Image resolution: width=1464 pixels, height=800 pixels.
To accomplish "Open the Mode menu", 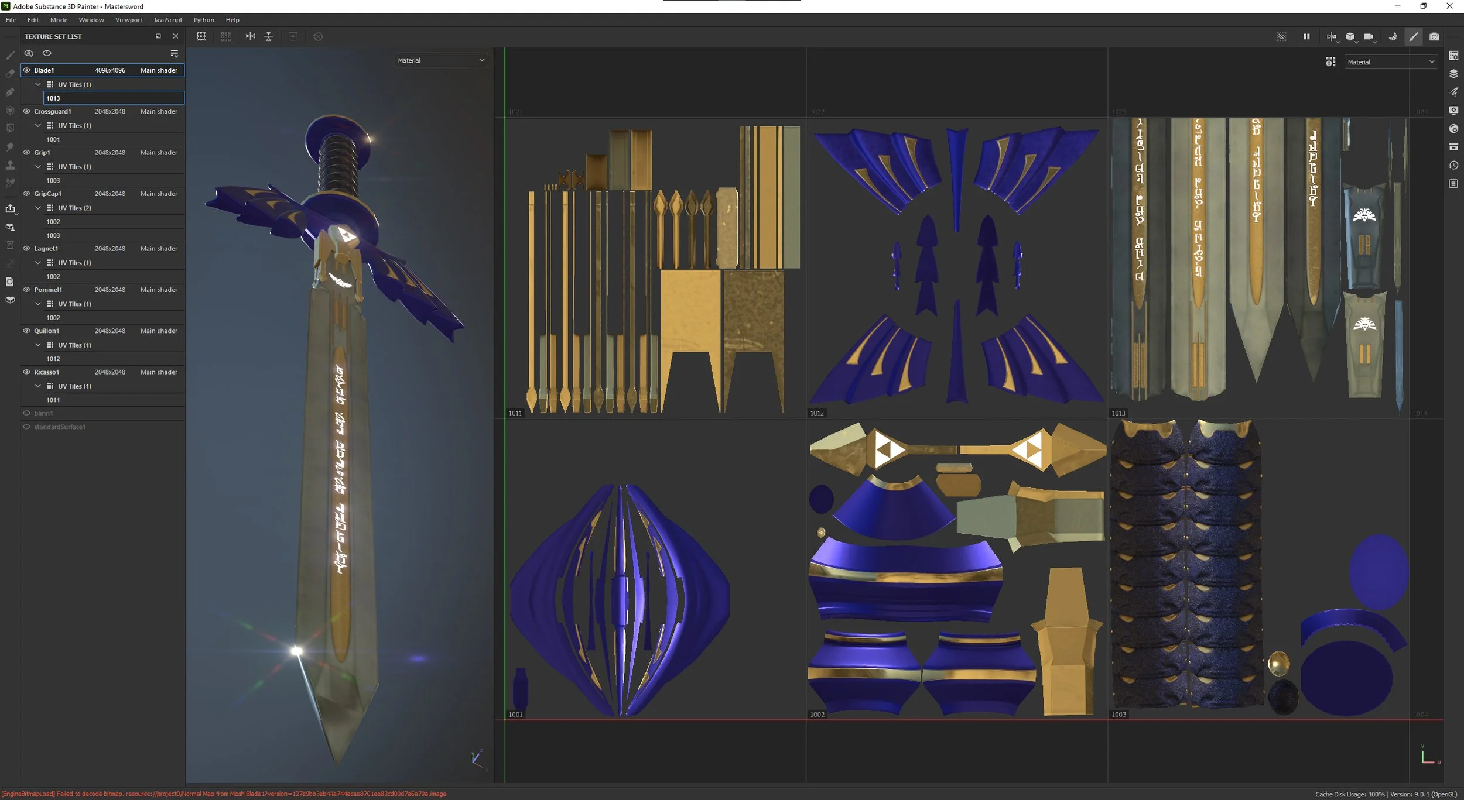I will pos(59,20).
